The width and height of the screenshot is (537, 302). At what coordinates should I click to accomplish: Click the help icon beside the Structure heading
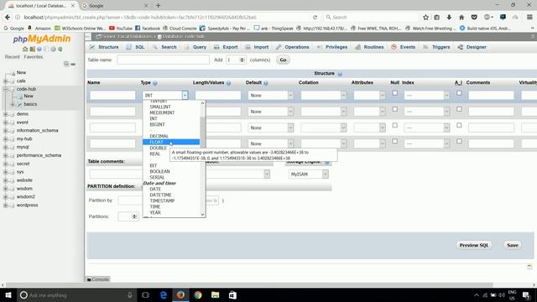tap(340, 74)
